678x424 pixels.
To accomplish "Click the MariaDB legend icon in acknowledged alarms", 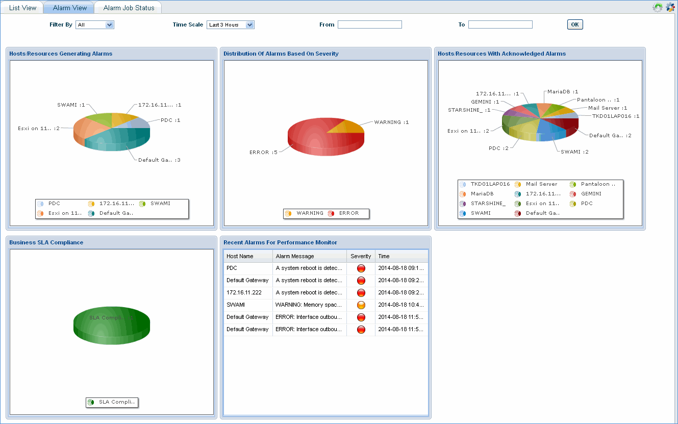I will pyautogui.click(x=463, y=194).
